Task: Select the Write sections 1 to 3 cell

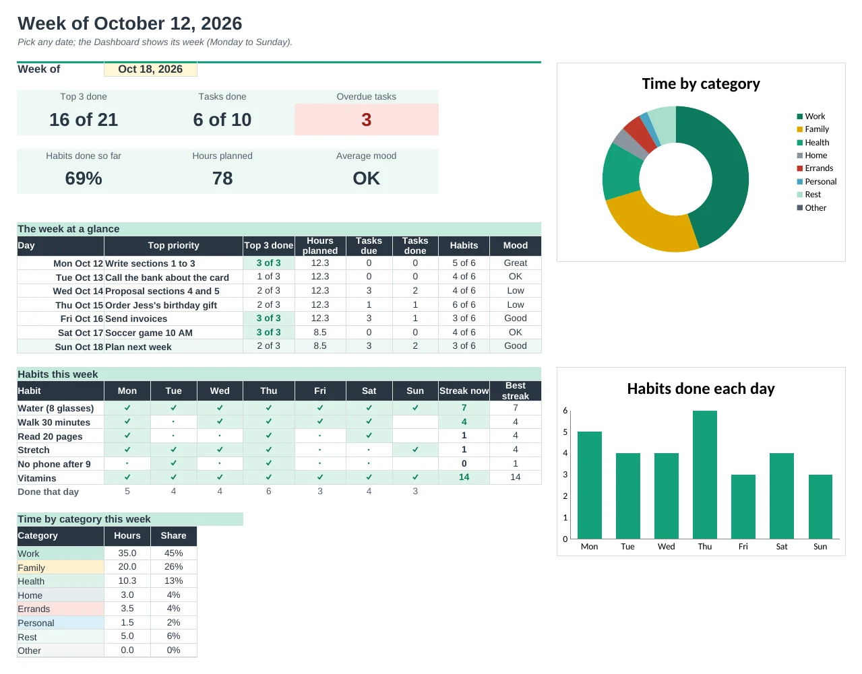Action: (174, 263)
